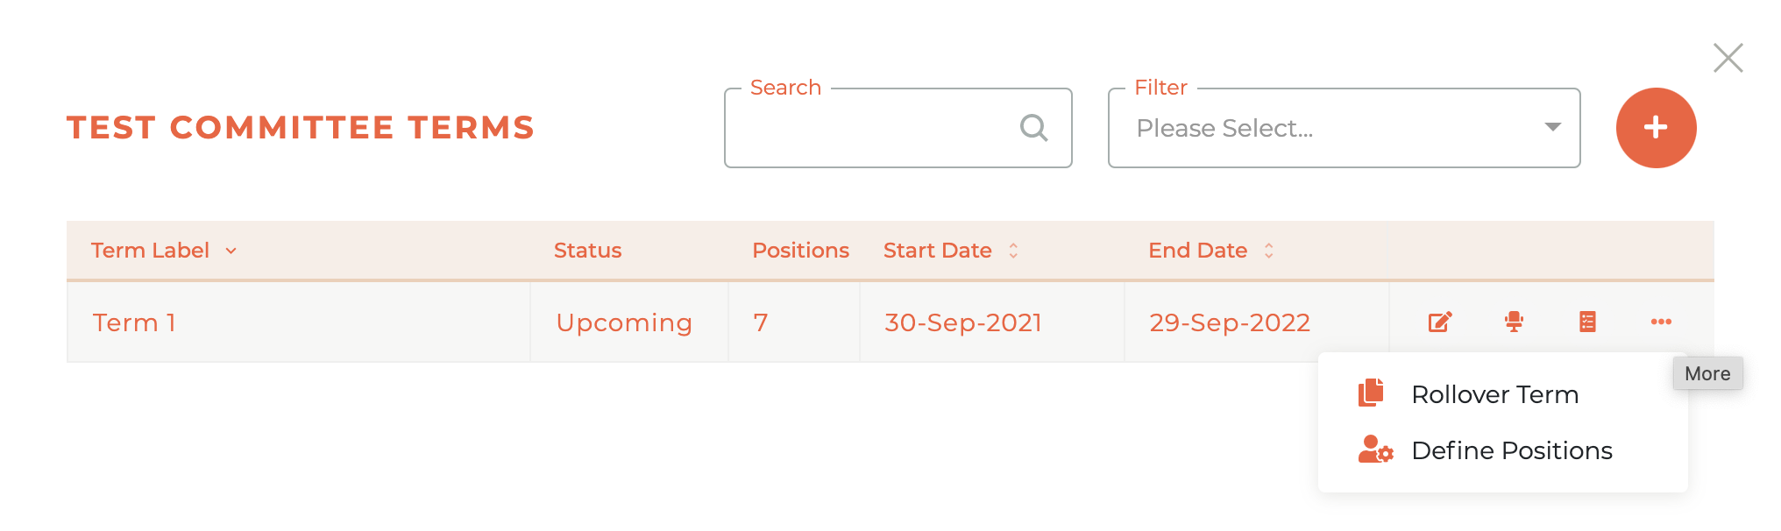Toggle Start Date sort arrows

click(x=1013, y=251)
